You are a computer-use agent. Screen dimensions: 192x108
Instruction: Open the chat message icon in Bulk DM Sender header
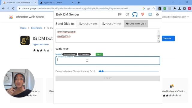(x=120, y=14)
